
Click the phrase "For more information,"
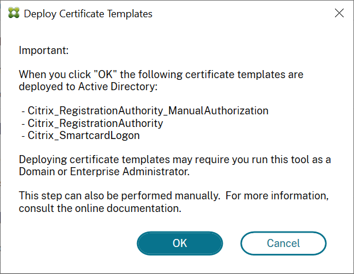(x=277, y=196)
